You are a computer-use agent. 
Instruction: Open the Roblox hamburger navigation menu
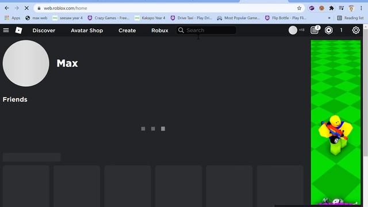coord(6,30)
